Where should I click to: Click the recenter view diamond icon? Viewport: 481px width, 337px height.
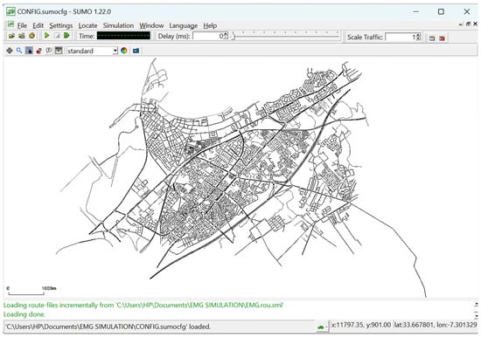click(x=10, y=51)
